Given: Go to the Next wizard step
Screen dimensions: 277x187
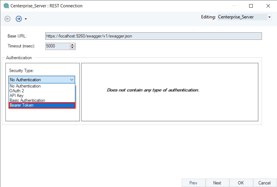Looking at the screenshot, I should click(x=217, y=183).
